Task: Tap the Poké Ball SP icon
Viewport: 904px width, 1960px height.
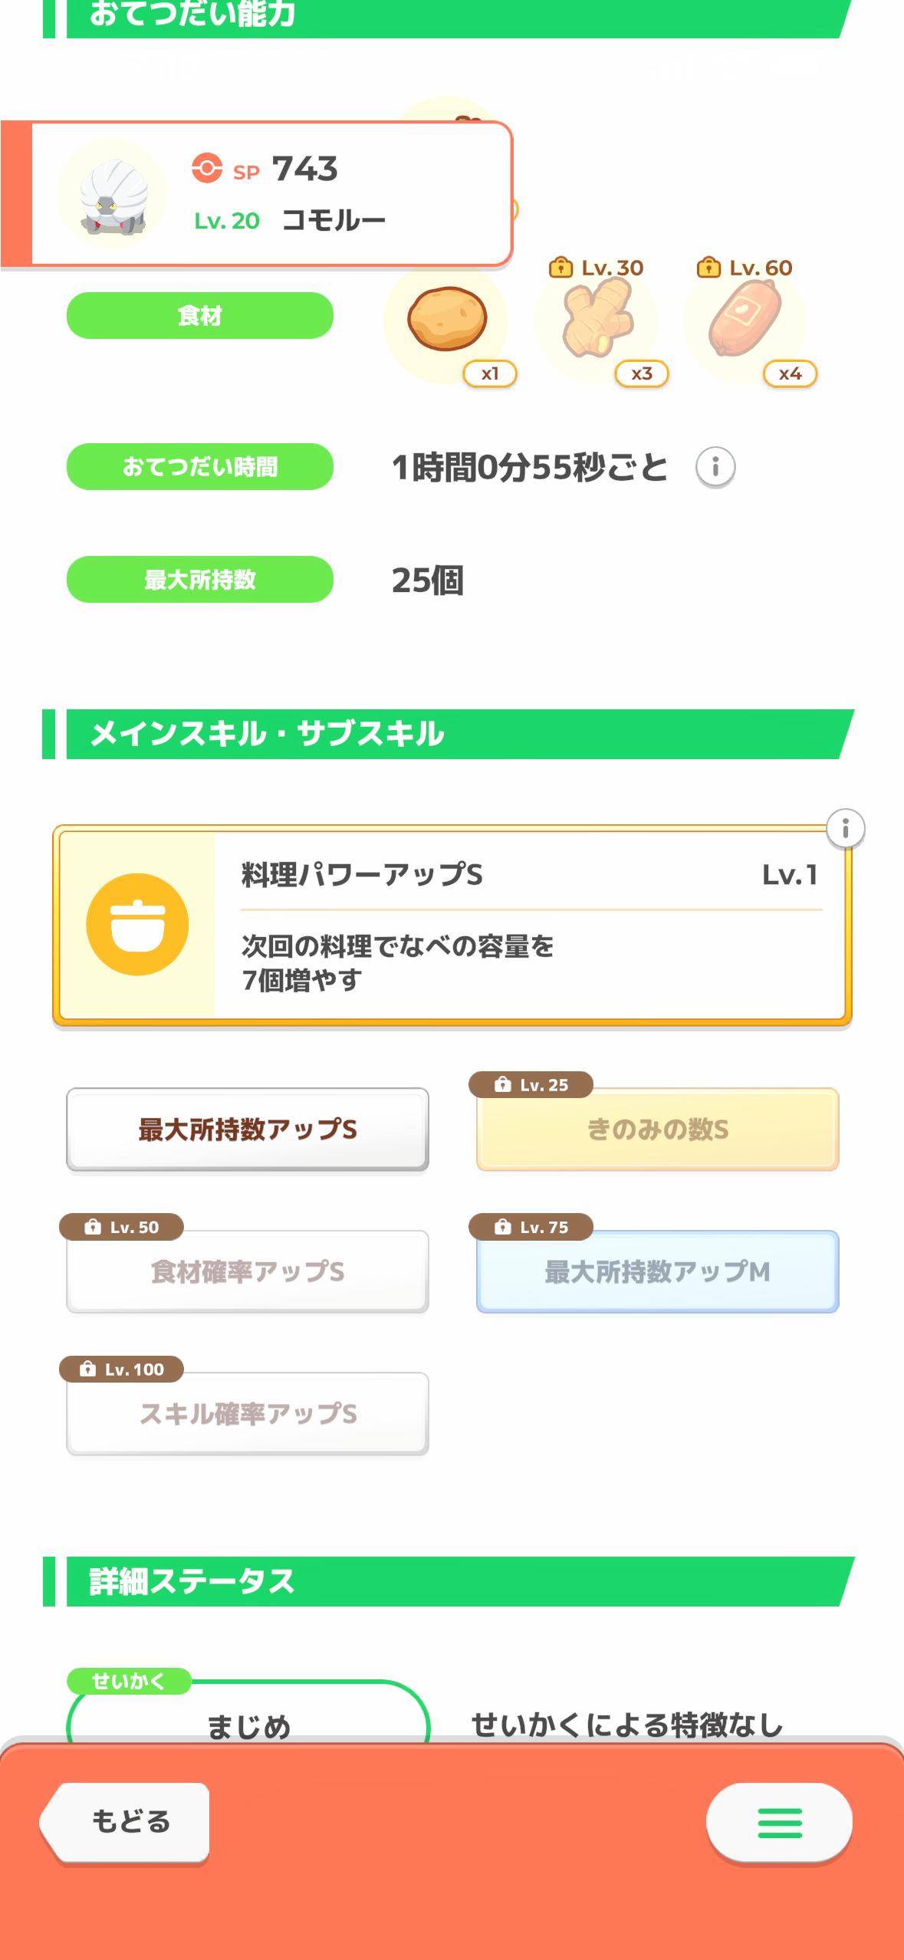Action: point(206,168)
